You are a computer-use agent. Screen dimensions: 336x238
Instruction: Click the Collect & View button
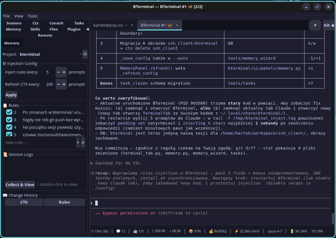20,185
